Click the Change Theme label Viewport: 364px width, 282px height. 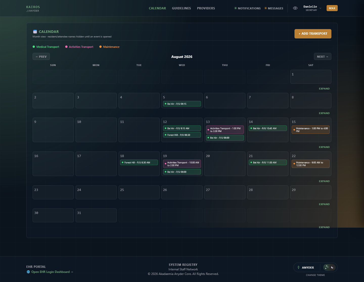tap(315, 275)
